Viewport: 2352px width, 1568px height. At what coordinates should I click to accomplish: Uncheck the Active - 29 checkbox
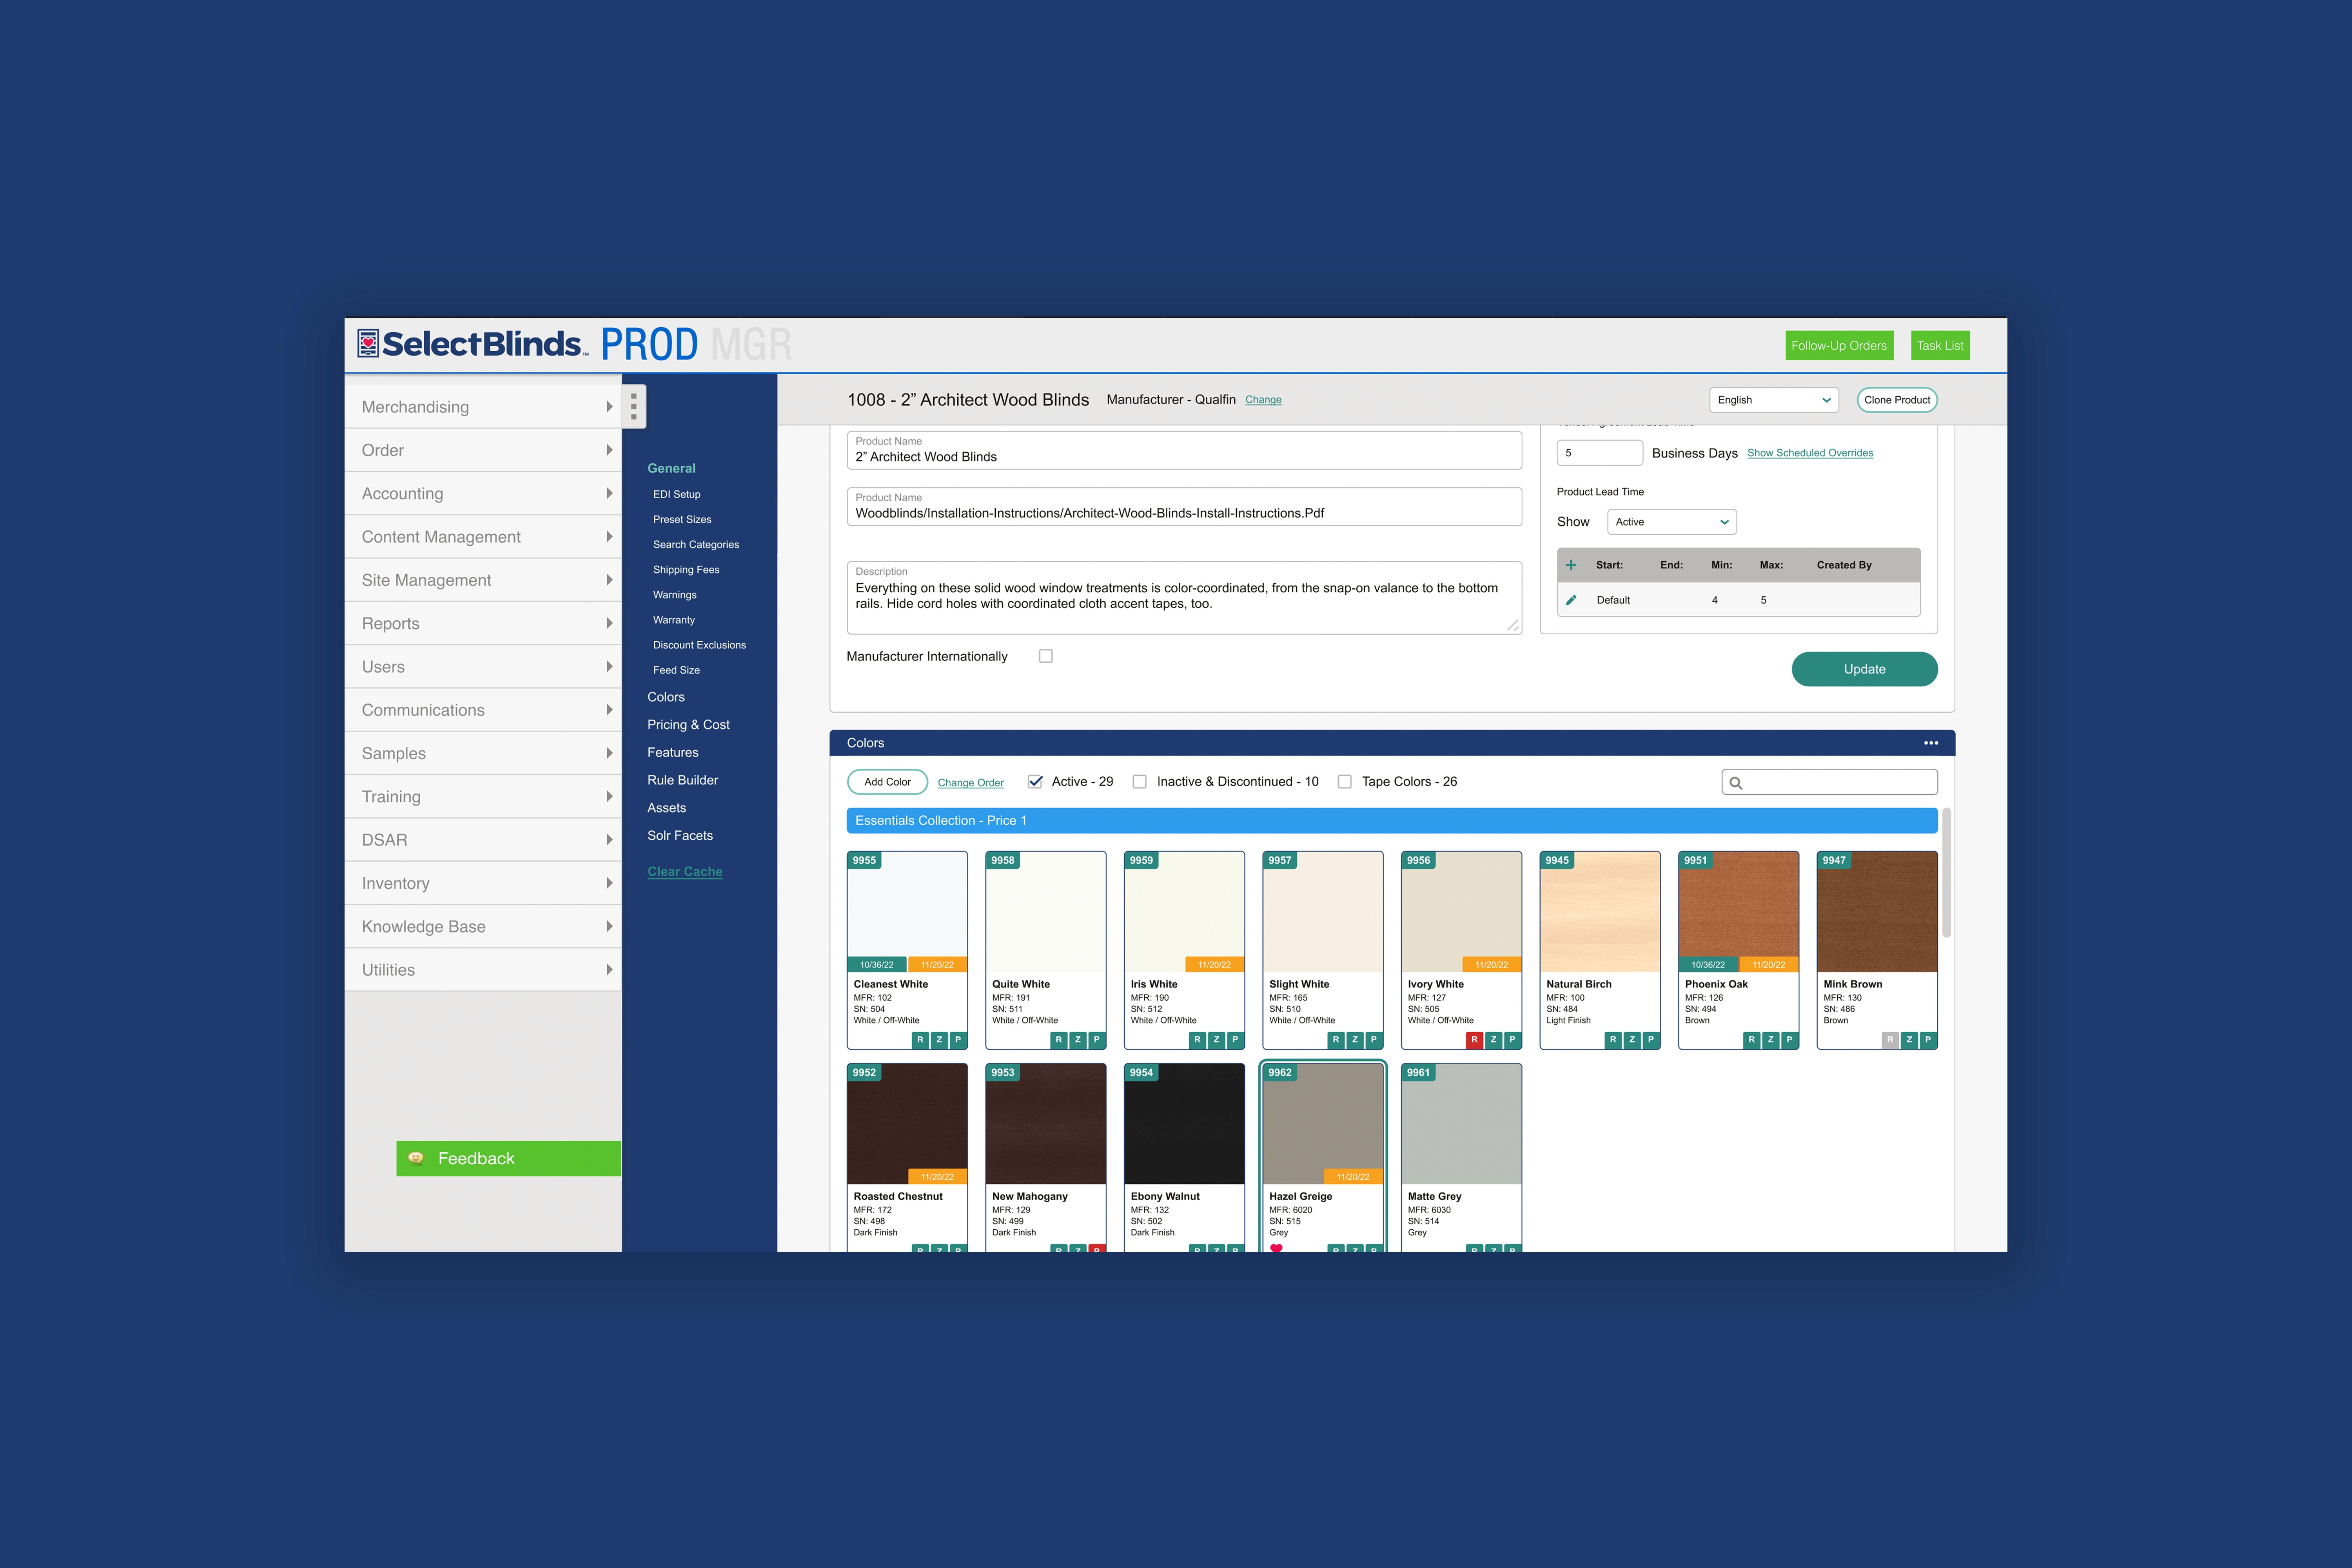[x=1035, y=782]
